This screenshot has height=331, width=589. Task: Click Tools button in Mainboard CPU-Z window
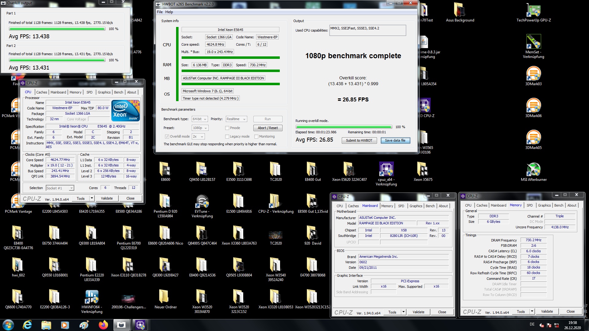click(x=392, y=312)
